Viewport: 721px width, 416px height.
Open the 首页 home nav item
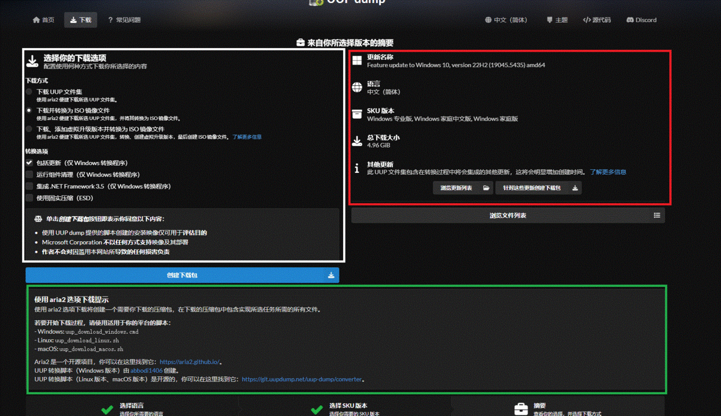tap(43, 20)
